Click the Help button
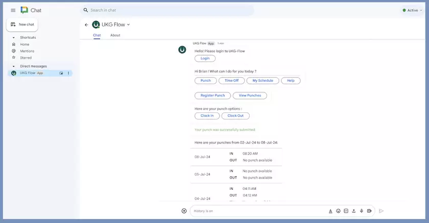This screenshot has width=429, height=223. pos(291,81)
